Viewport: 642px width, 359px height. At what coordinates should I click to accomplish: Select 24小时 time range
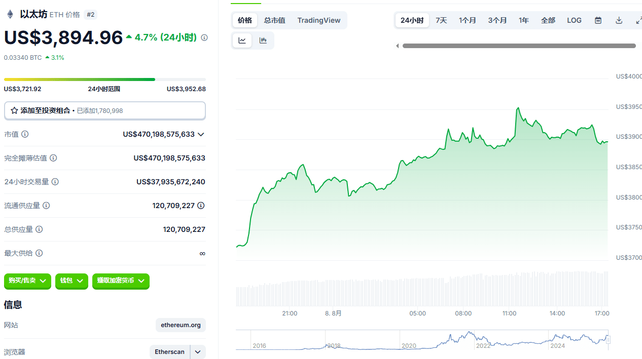[412, 20]
